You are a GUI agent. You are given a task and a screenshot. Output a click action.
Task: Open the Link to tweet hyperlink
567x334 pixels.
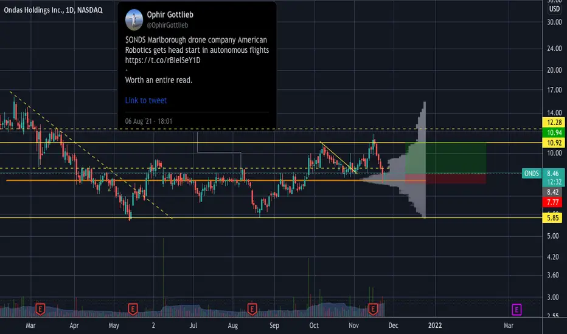[x=146, y=100]
